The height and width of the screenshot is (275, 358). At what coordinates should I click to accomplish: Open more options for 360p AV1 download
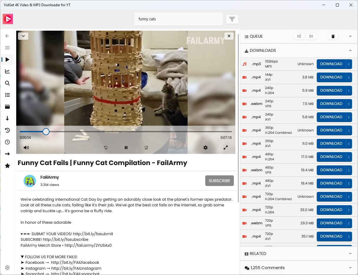tap(349, 144)
